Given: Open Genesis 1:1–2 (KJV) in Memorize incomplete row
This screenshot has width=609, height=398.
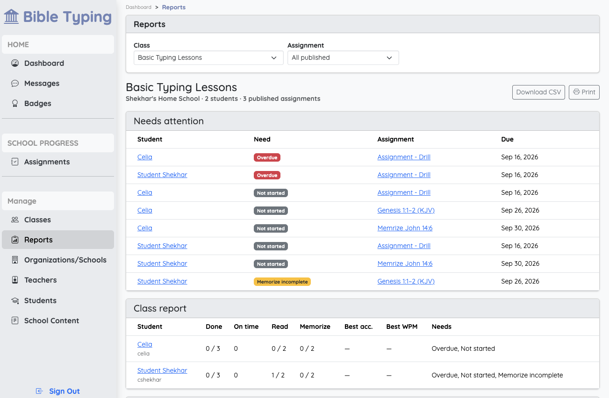Looking at the screenshot, I should [406, 281].
